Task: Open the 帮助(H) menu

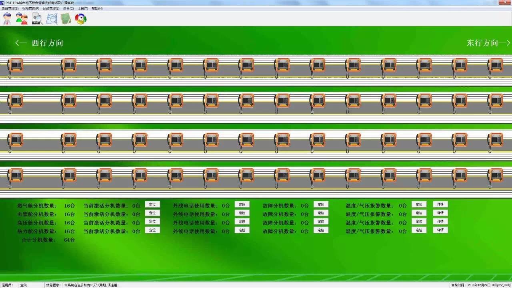Action: 97,8
